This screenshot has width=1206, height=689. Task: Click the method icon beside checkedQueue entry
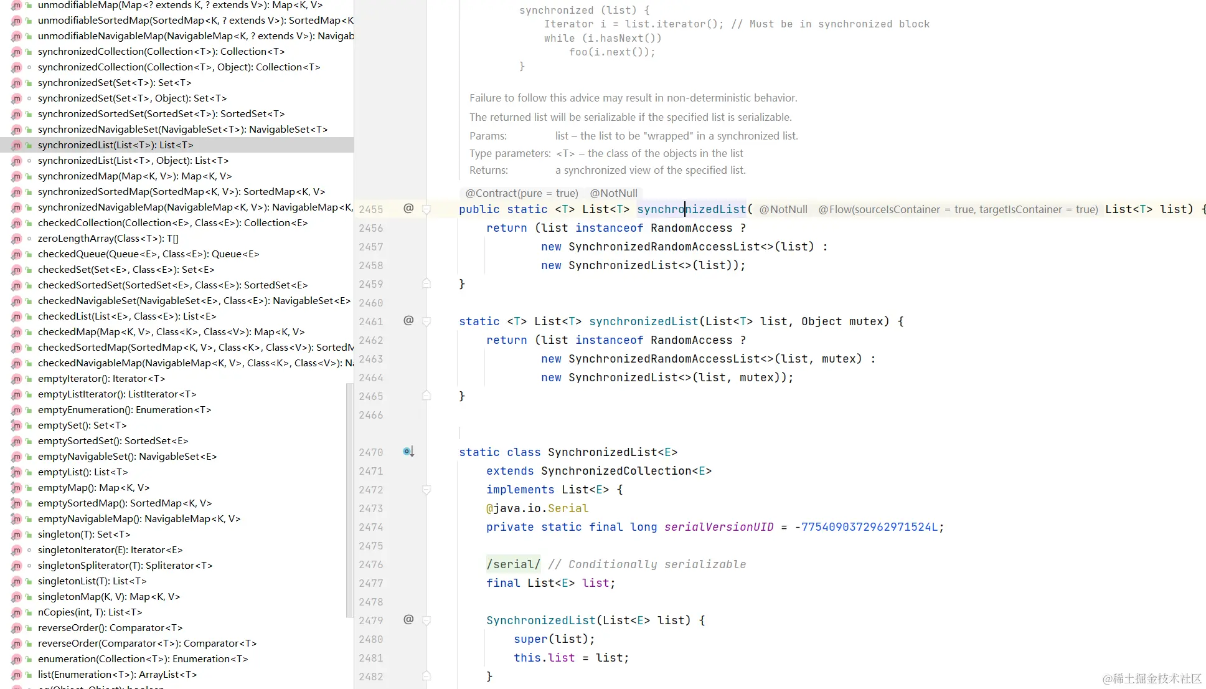click(x=17, y=254)
